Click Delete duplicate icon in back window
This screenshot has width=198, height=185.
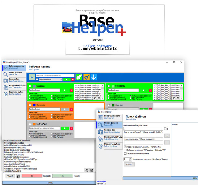(x=6, y=94)
